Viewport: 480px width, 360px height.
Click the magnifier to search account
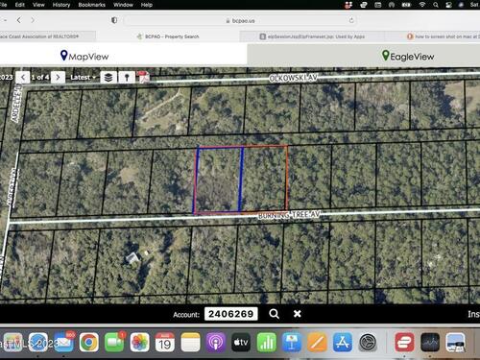(x=274, y=314)
